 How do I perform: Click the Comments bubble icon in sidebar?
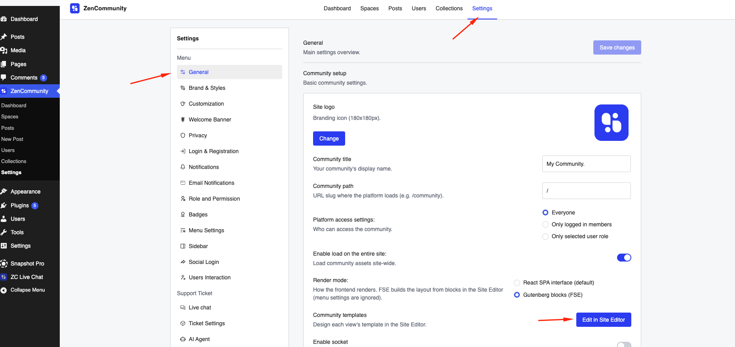coord(4,78)
